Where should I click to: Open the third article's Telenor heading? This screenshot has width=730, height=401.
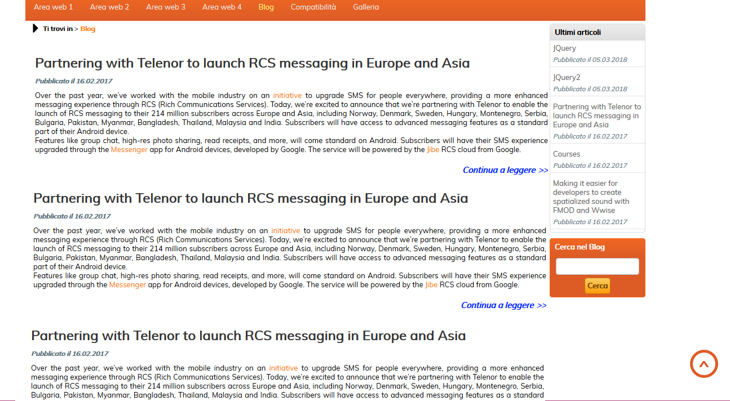[x=249, y=336]
